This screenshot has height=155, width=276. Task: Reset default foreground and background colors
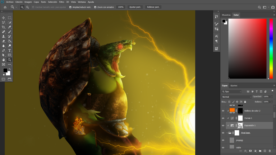4,75
